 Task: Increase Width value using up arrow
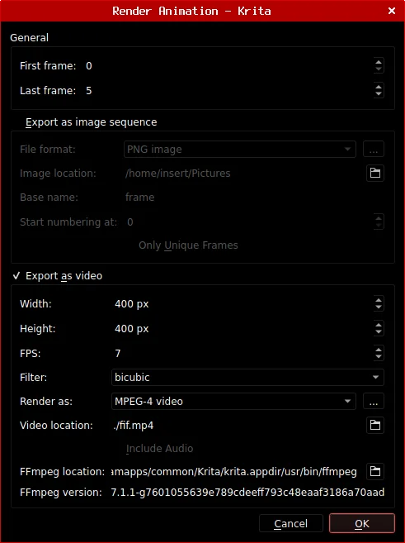click(379, 300)
